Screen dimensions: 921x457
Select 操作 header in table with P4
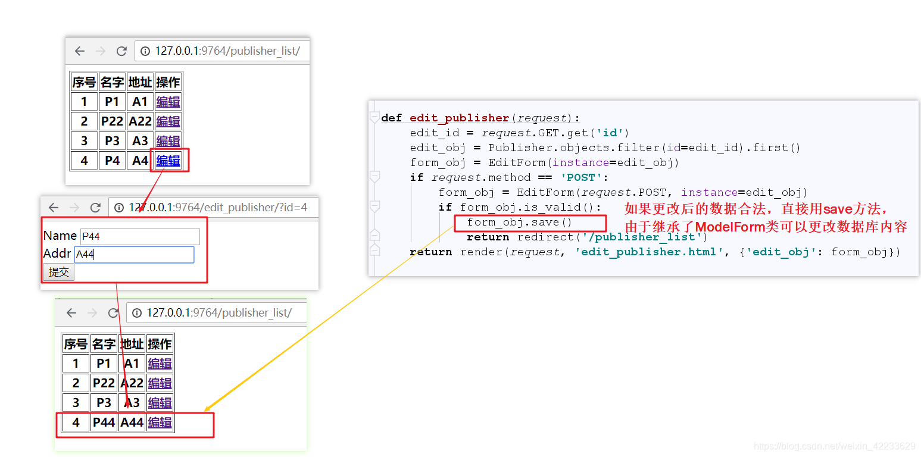[168, 82]
